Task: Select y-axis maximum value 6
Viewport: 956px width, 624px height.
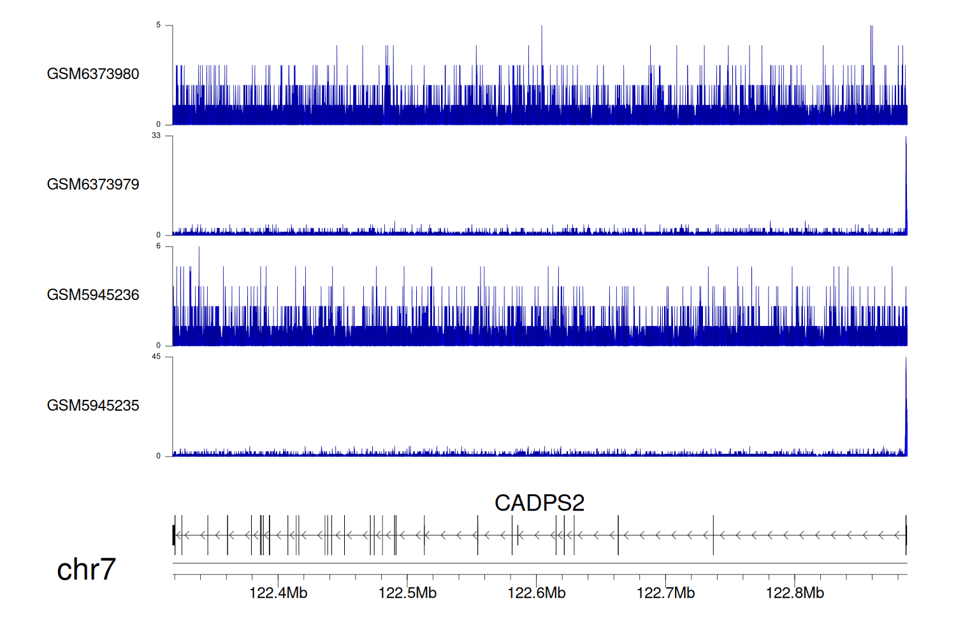Action: coord(158,246)
